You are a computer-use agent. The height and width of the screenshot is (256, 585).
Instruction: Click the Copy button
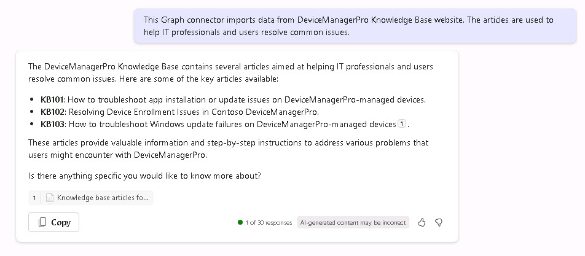click(x=53, y=222)
